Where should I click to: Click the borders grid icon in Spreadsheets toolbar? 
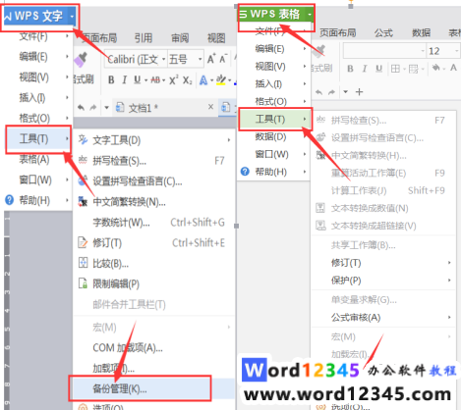[x=395, y=69]
